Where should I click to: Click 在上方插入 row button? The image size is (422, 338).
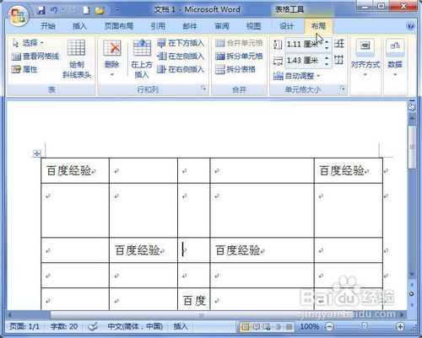pyautogui.click(x=142, y=58)
